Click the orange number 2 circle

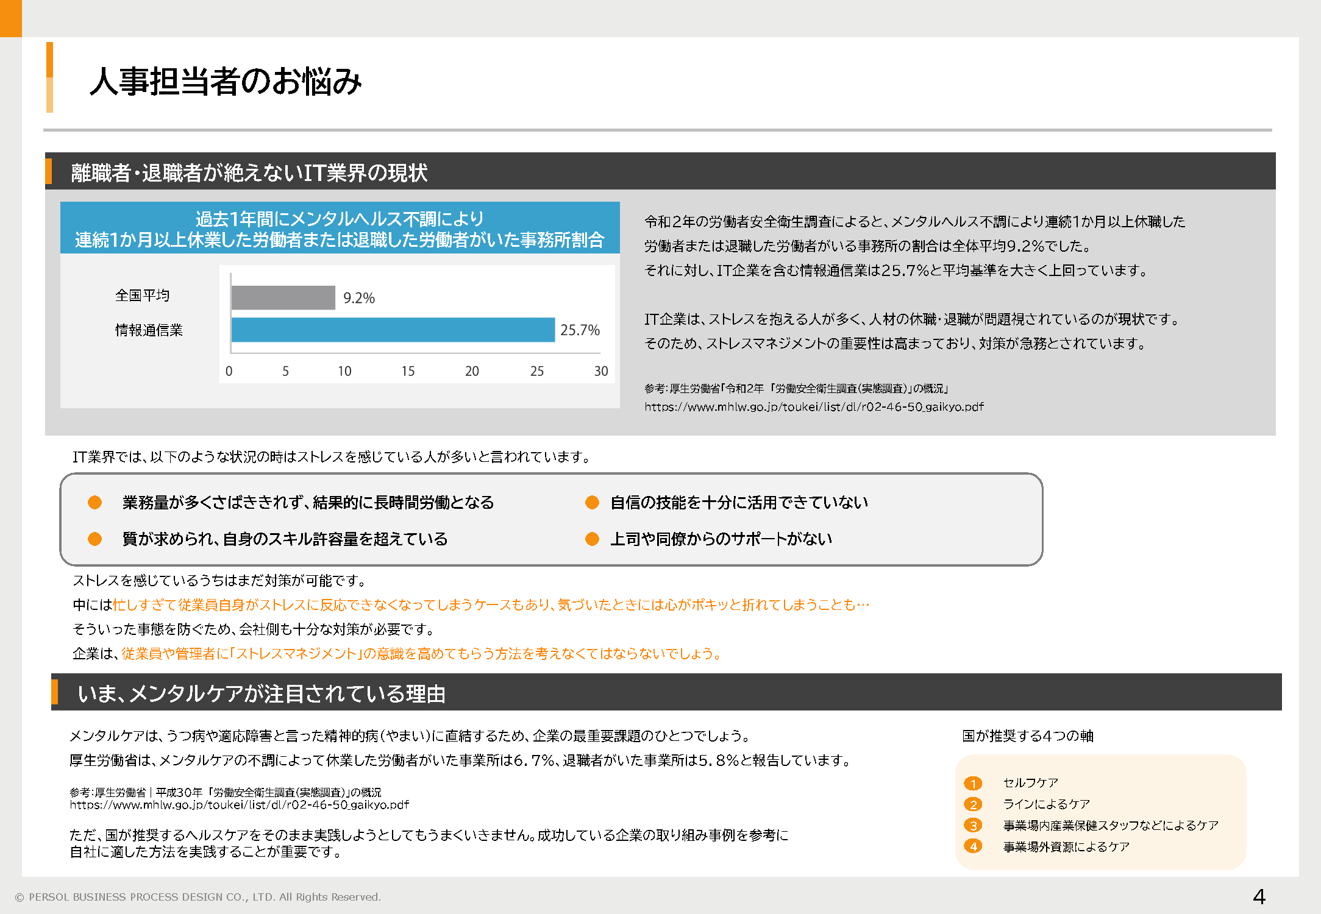(973, 804)
